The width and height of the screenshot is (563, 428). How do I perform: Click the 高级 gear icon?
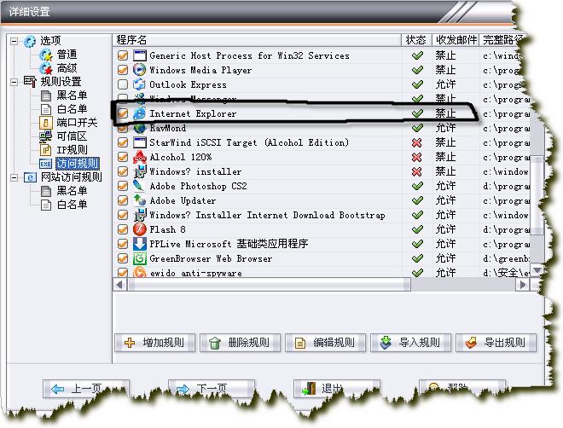46,68
